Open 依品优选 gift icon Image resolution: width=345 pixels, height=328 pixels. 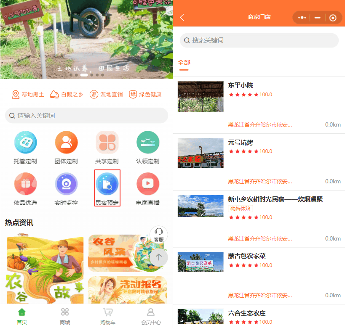25,184
